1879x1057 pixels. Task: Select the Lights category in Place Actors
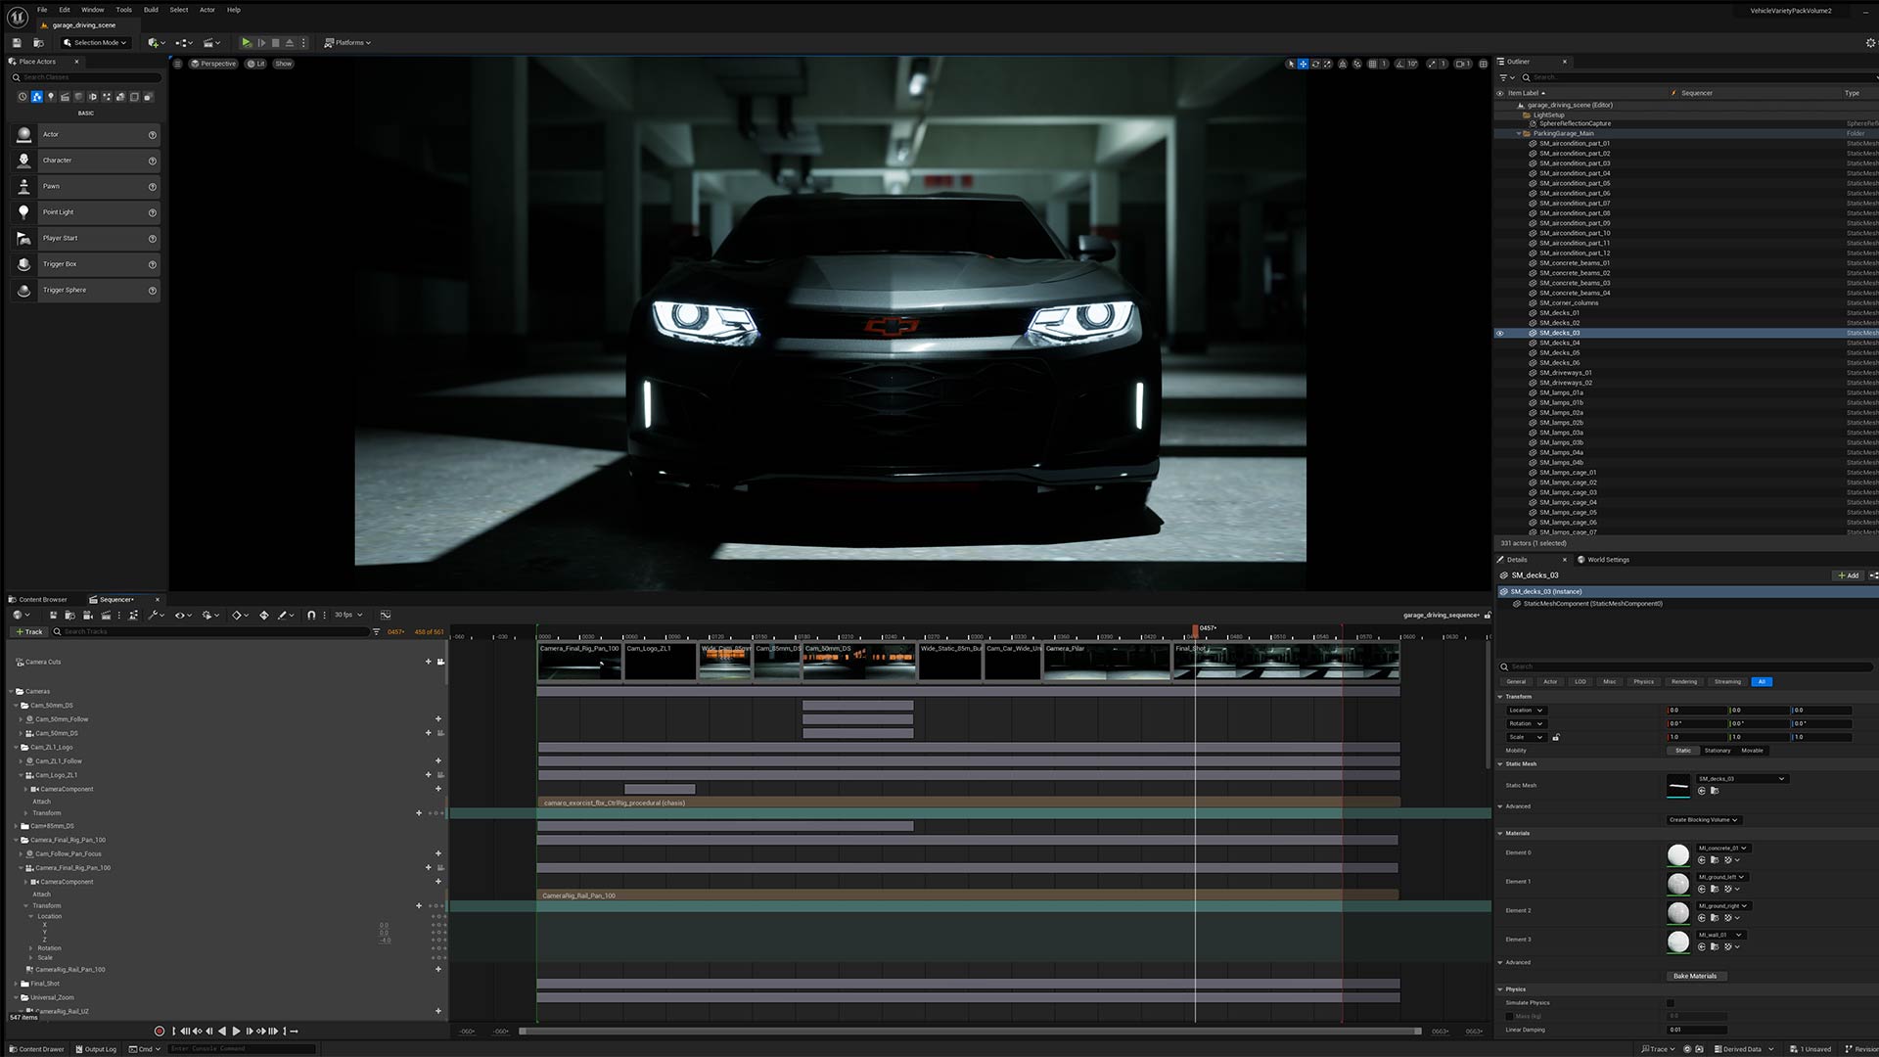[x=51, y=97]
